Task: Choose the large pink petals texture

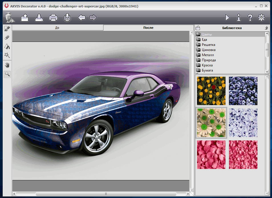Action: click(211, 155)
